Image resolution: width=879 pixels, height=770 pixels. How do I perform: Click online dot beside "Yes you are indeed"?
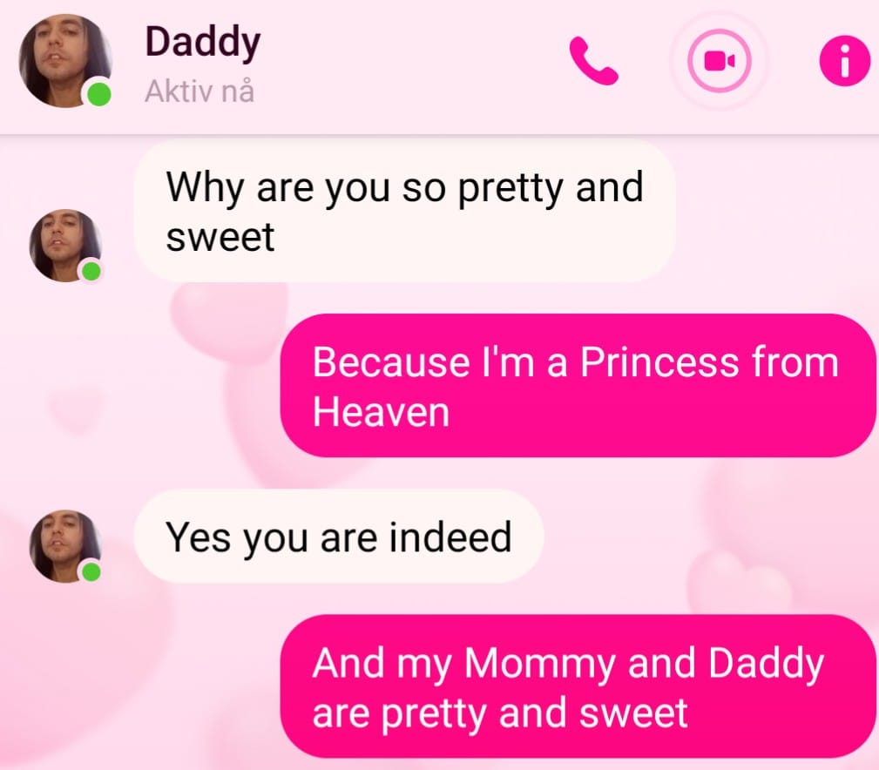coord(91,571)
